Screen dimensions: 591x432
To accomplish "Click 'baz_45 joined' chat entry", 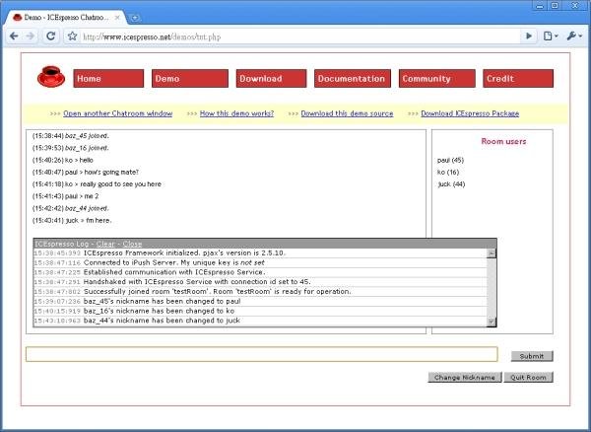I will click(x=71, y=136).
